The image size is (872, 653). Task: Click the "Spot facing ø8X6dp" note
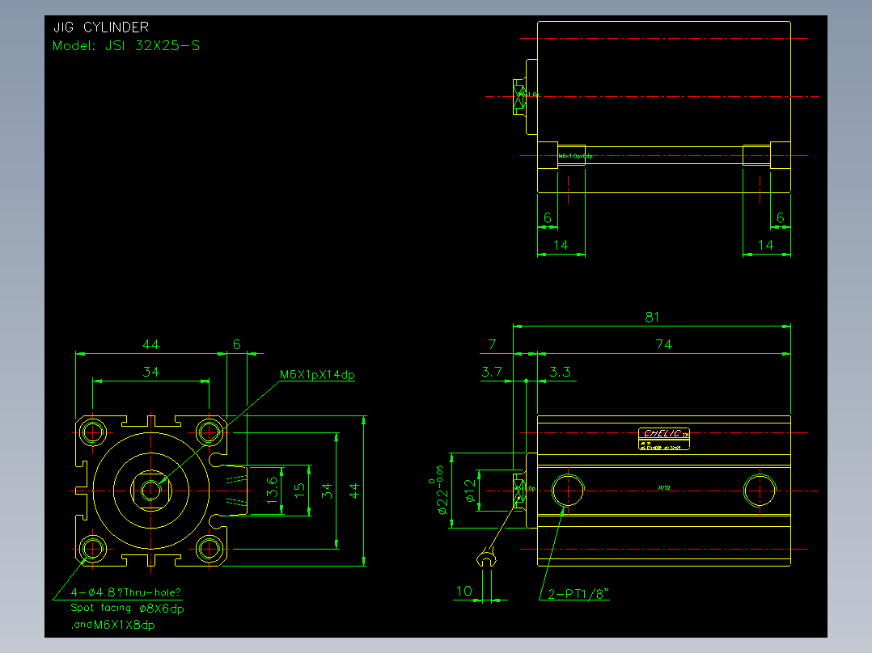(127, 608)
